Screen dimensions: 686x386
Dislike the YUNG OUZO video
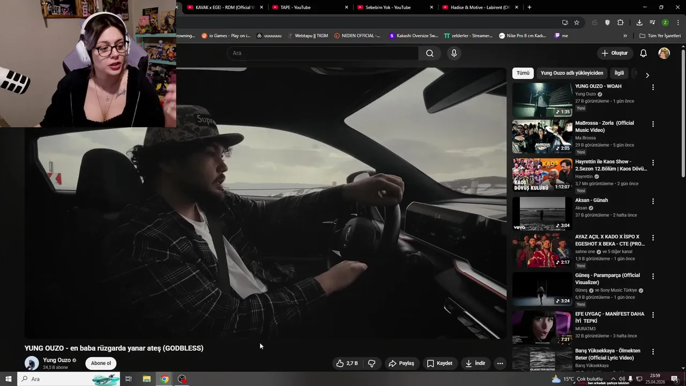point(371,363)
